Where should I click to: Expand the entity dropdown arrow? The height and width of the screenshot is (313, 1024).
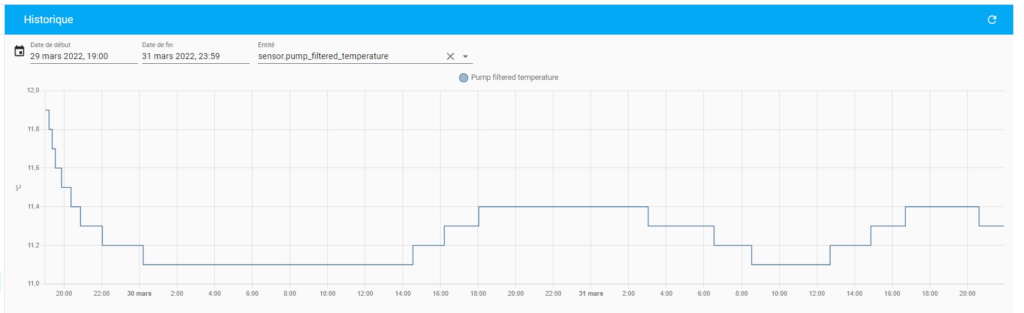pos(466,57)
